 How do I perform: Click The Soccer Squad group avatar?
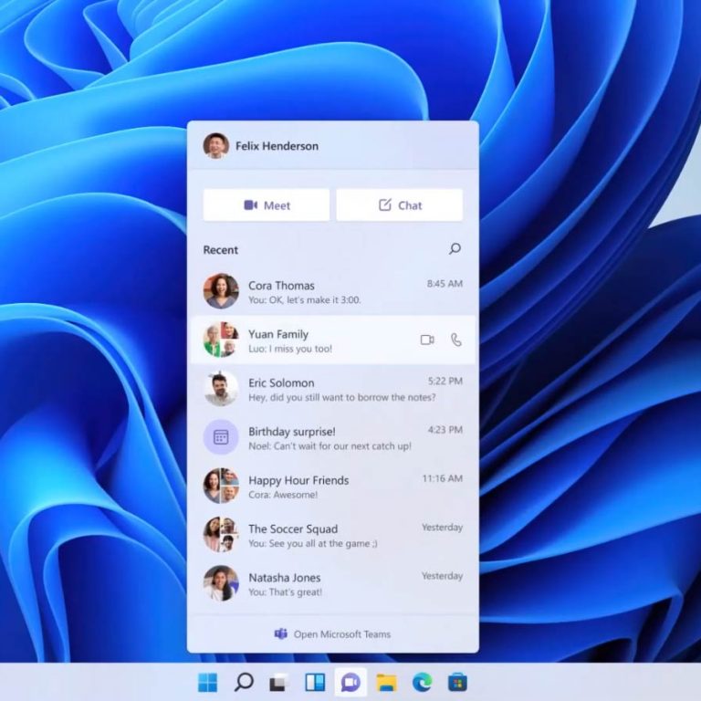point(221,535)
